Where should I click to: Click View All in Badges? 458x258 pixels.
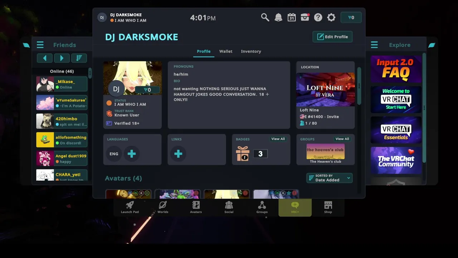(278, 139)
